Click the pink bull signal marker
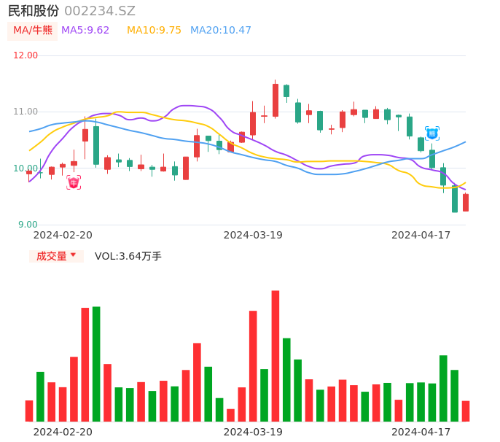500x442 pixels. (74, 182)
